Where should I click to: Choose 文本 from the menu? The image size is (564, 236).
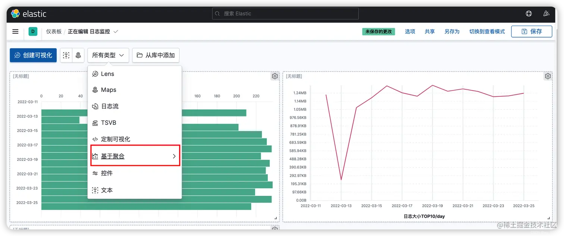(135, 190)
